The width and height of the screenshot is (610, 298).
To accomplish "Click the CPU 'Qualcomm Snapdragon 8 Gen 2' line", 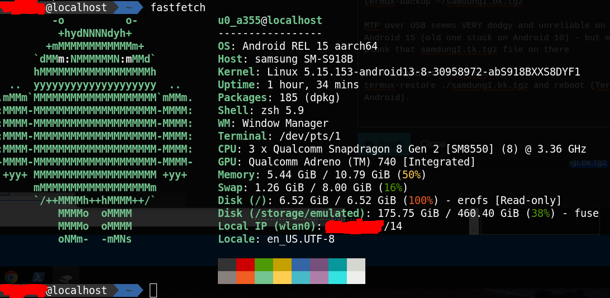I will coord(402,149).
